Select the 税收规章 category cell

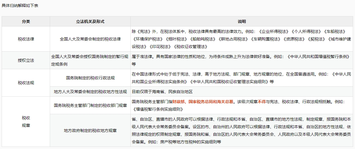(x=26, y=121)
